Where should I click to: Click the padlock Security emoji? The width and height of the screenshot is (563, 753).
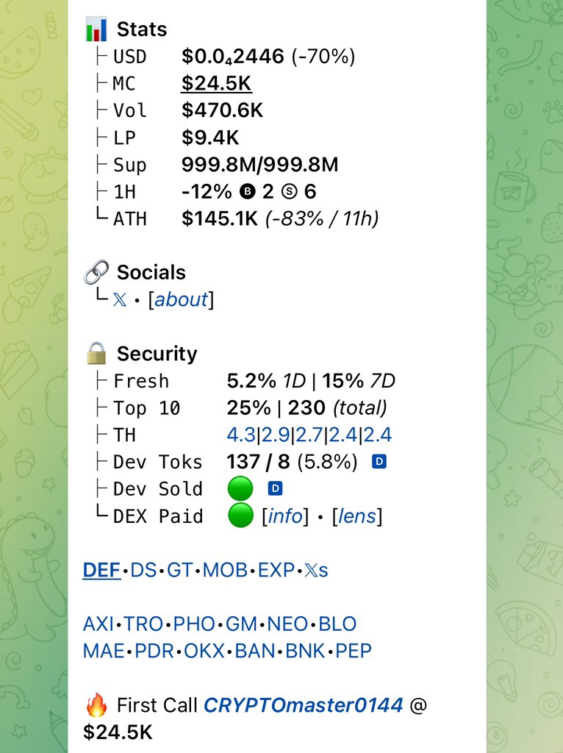[x=96, y=353]
